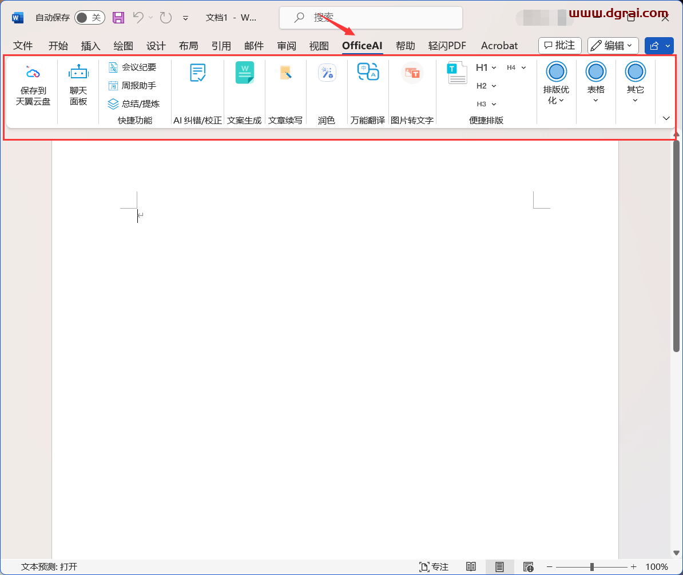The image size is (683, 575).
Task: Open the undo history dropdown arrow
Action: tap(150, 17)
